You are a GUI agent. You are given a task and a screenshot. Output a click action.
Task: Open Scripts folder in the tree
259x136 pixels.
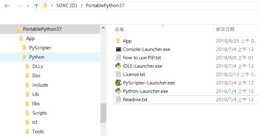(x=39, y=113)
